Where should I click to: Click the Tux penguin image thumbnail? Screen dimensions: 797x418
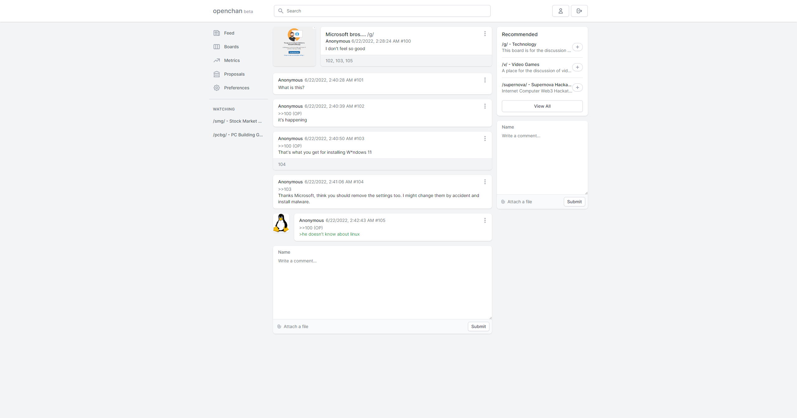tap(281, 223)
